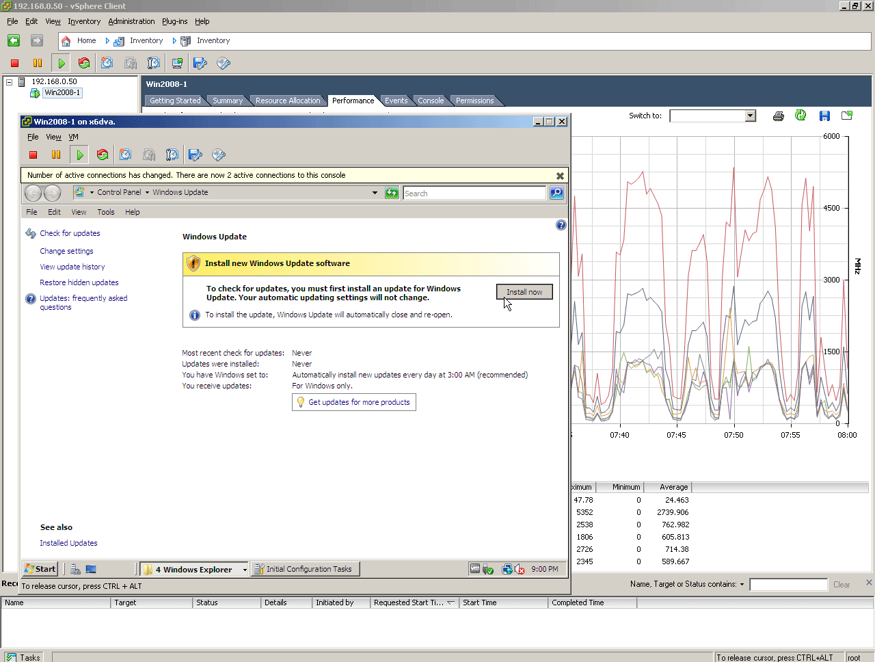Click the muted volume icon in guest system tray
This screenshot has height=662, width=875.
coord(520,569)
